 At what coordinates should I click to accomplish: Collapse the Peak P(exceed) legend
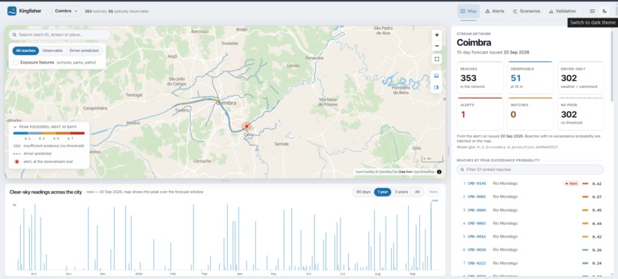15,128
